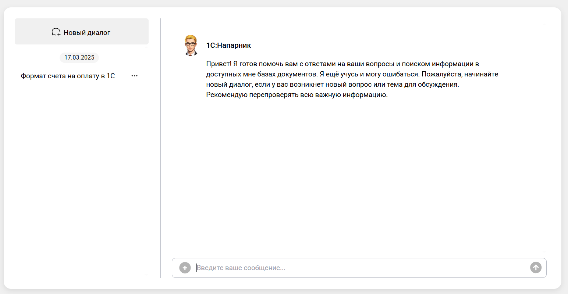Click the vertical divider between sidebar and chat

pos(161,147)
